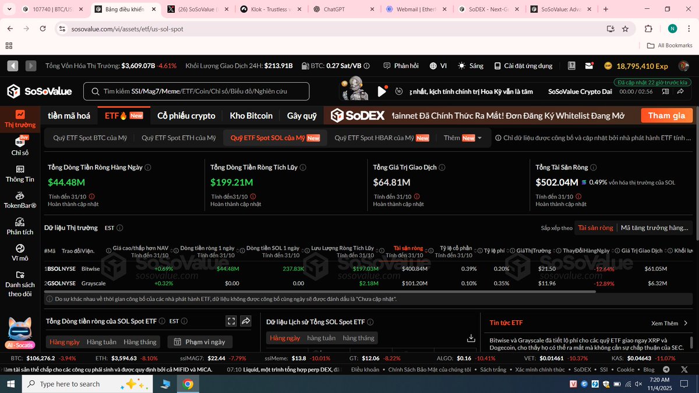Select hàng tháng in historical data panel
The image size is (699, 393).
[358, 338]
